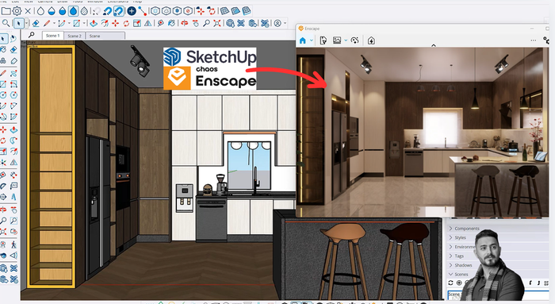This screenshot has width=555, height=304.
Task: Select the Walk tool in the left toolbar
Action: (13, 244)
